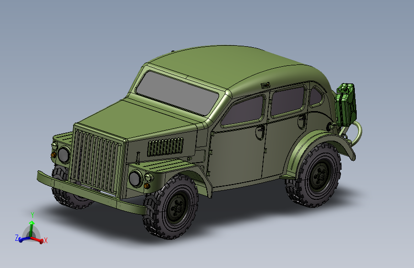Viewport: 414px width, 268px height.
Task: Select the front bumper bar
Action: 92,193
